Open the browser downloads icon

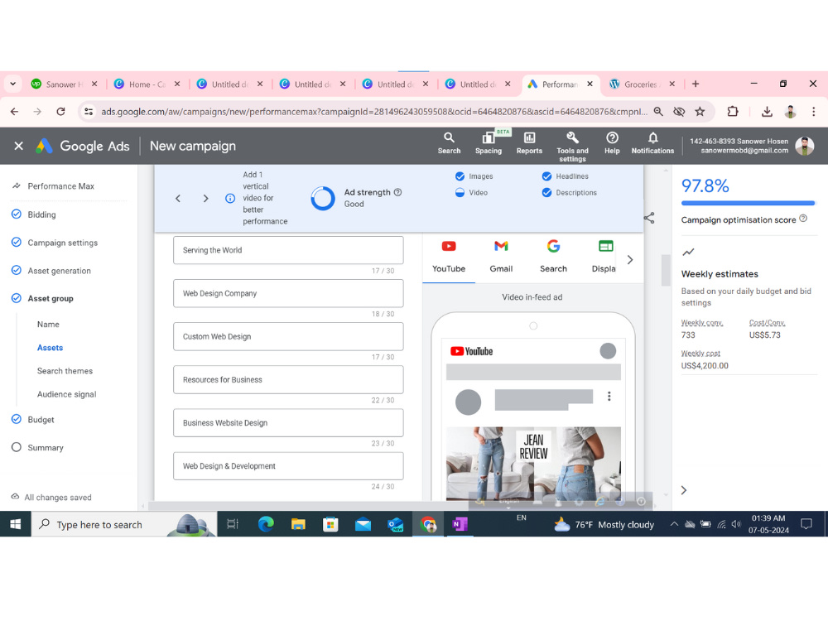(767, 112)
